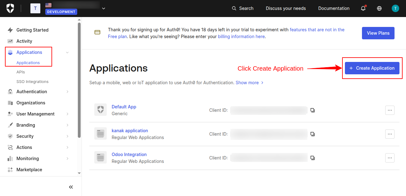Click the sidebar scroll up arrow

(79, 20)
